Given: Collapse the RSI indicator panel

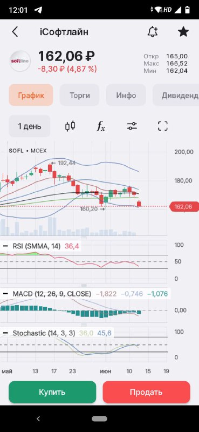Looking at the screenshot, I should tap(5, 246).
